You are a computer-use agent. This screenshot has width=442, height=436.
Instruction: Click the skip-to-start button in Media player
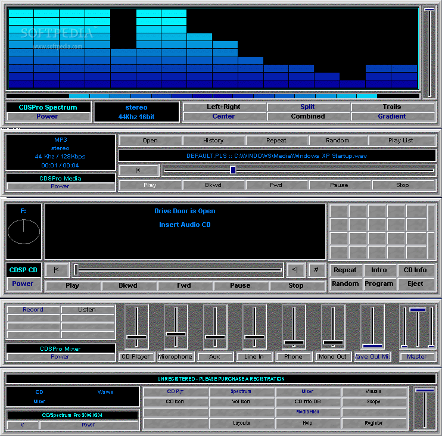click(138, 170)
